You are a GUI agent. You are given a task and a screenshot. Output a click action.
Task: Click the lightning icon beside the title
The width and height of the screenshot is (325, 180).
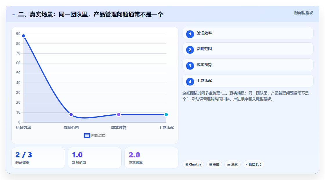[14, 14]
